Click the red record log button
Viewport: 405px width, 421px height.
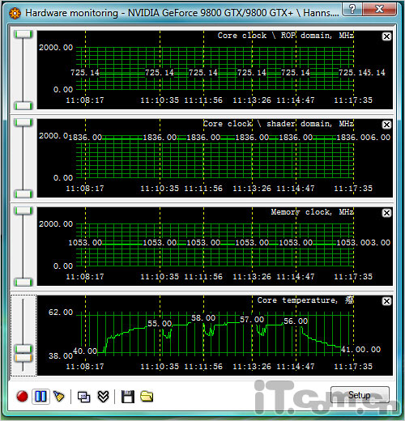(22, 397)
